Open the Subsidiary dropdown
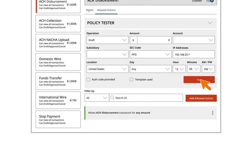The image size is (252, 142). pyautogui.click(x=107, y=55)
